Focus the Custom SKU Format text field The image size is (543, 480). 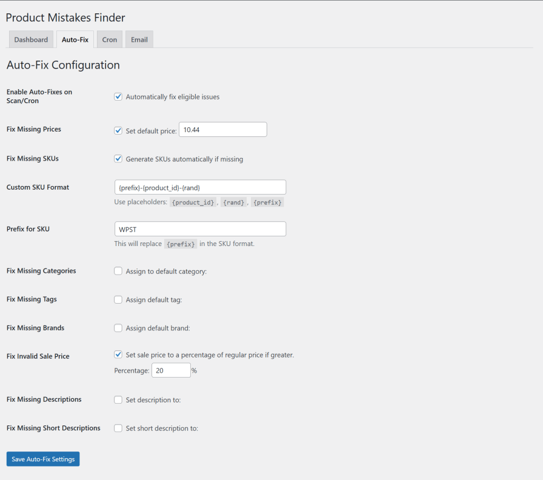tap(200, 187)
